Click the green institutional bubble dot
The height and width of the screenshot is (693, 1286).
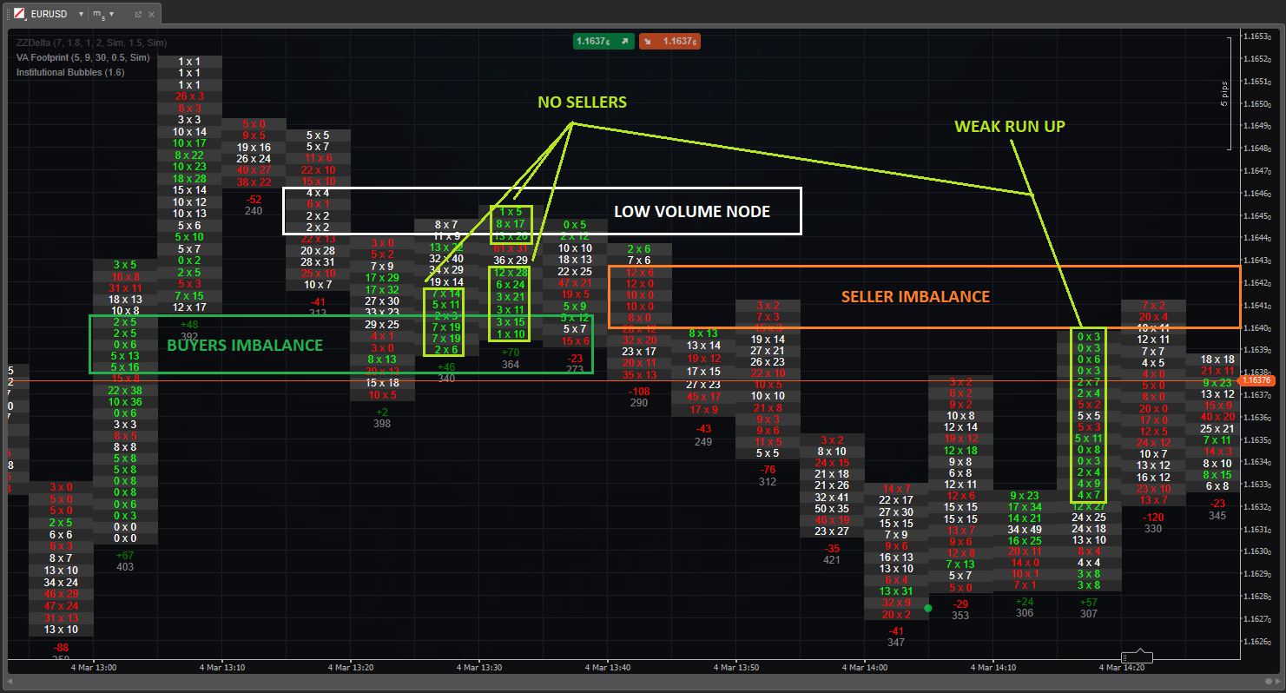click(x=928, y=608)
